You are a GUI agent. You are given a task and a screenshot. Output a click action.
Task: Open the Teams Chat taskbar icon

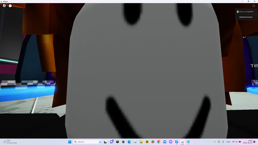pos(112,142)
